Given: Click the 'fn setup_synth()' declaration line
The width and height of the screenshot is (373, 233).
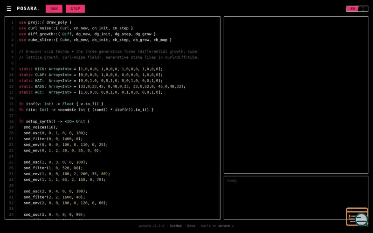Looking at the screenshot, I should 54,121.
